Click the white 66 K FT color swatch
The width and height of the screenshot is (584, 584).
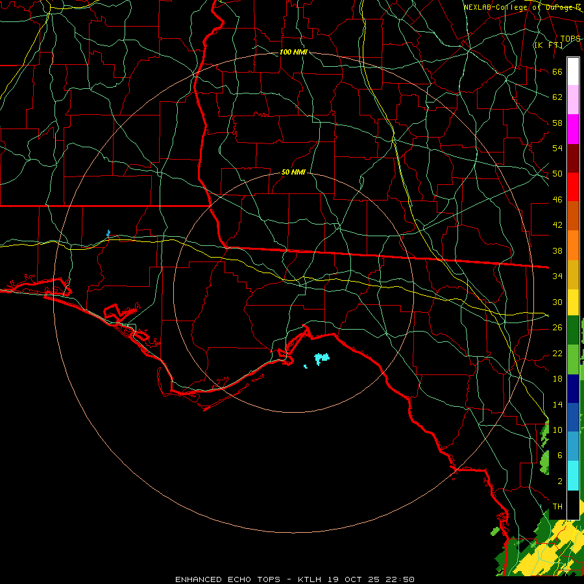[573, 71]
